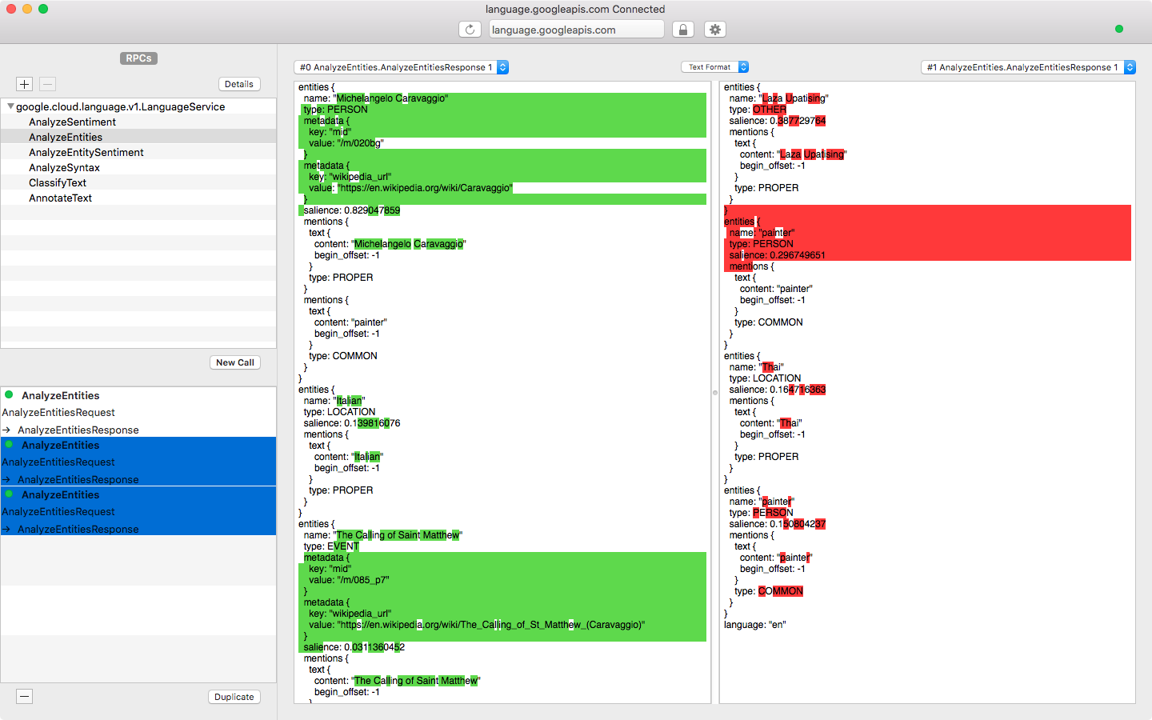The image size is (1152, 720).
Task: Click the "Michelangelo Caravaggio" name line
Action: coord(376,98)
